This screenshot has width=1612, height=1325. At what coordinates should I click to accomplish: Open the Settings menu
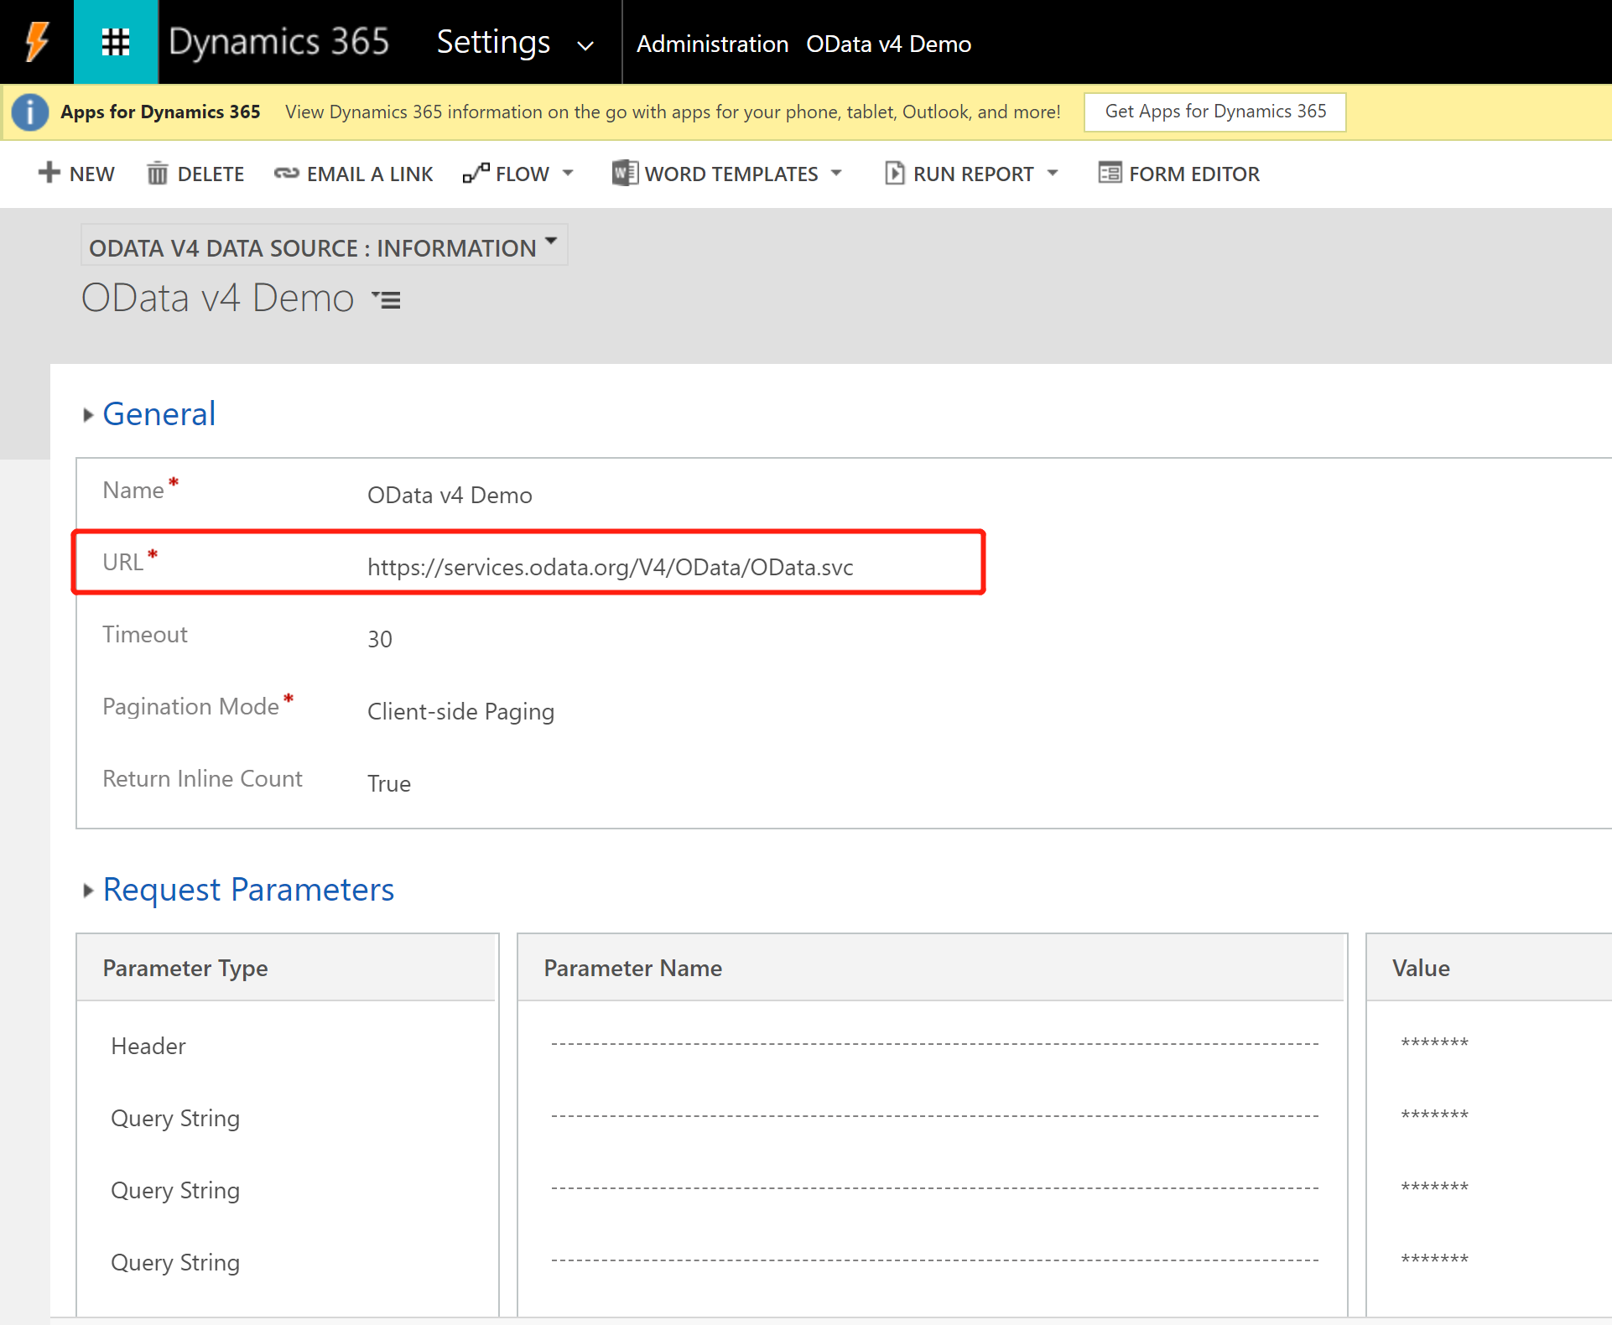pyautogui.click(x=493, y=42)
